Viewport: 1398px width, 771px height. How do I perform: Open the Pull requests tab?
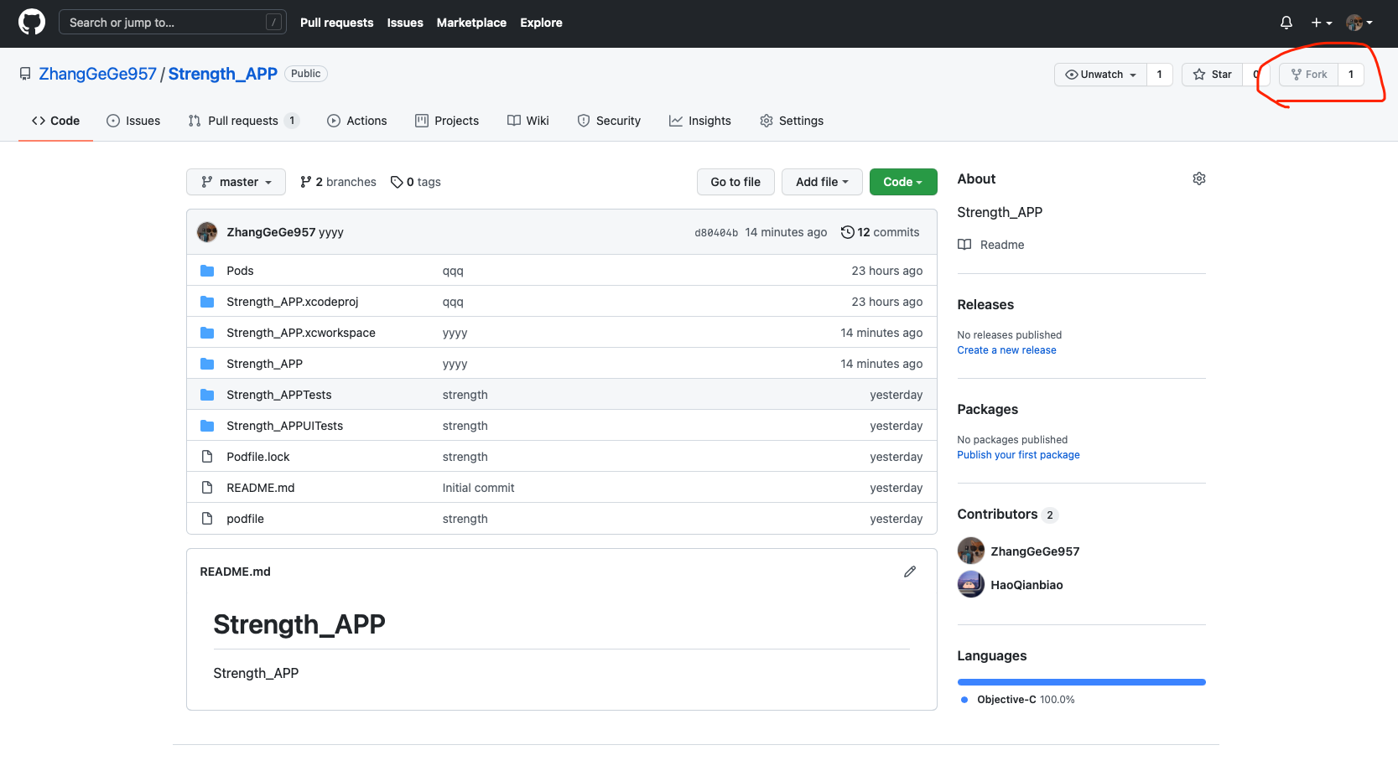point(243,121)
